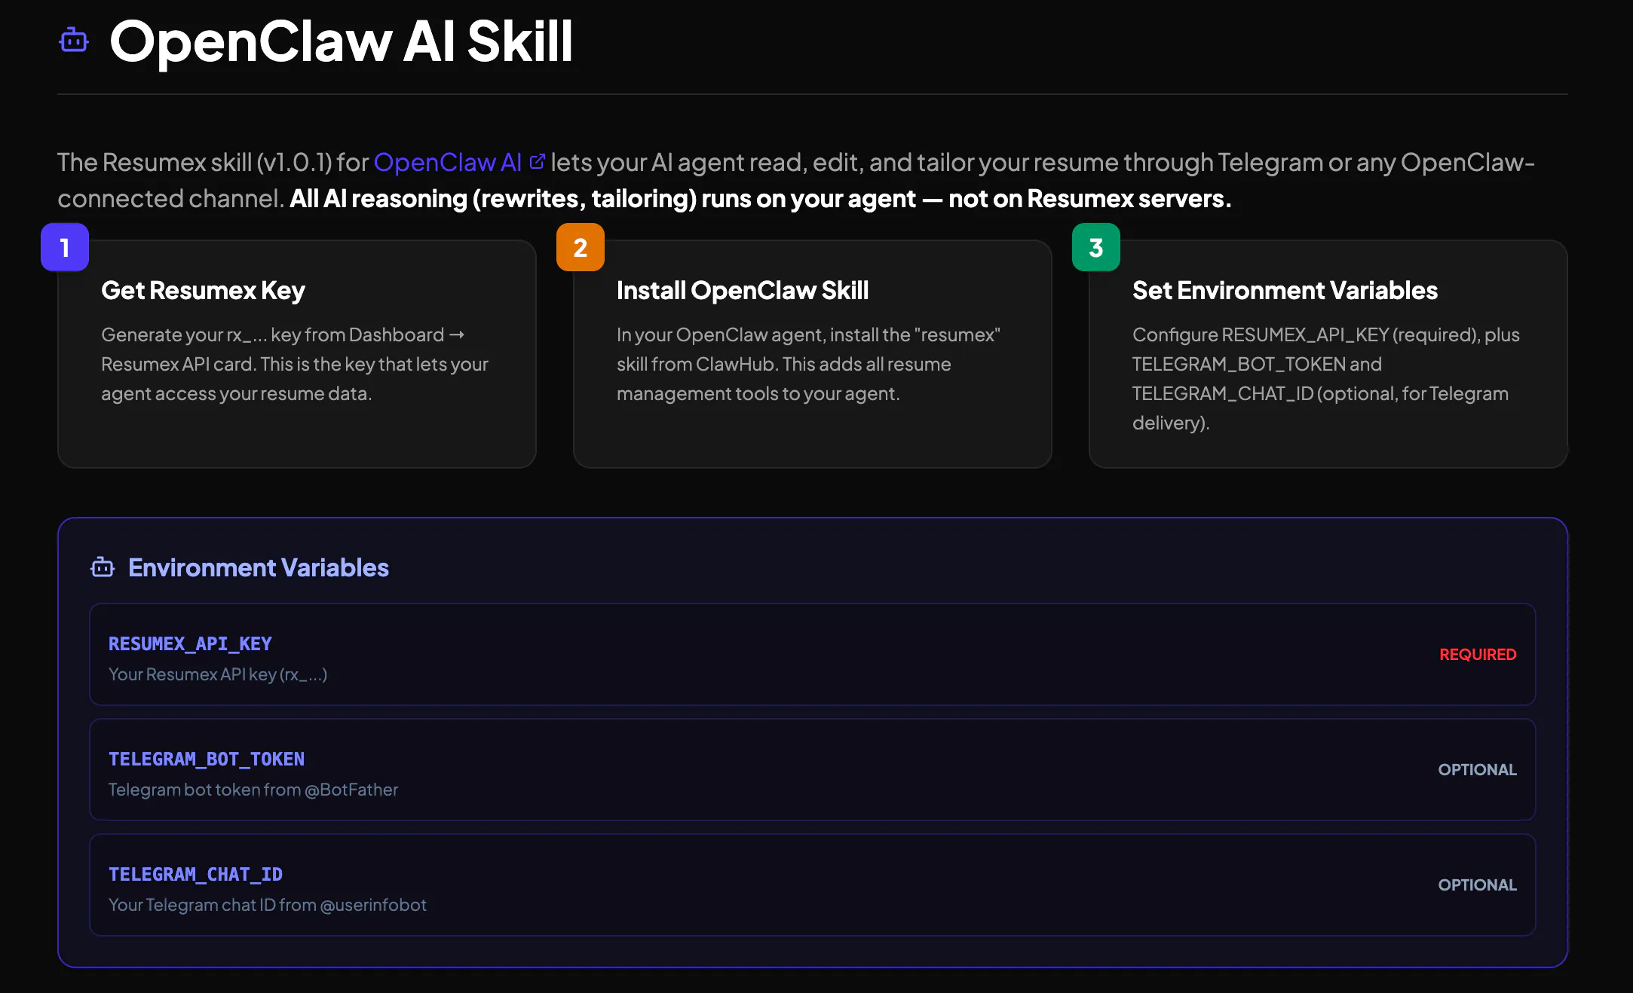Image resolution: width=1633 pixels, height=993 pixels.
Task: Select the Set Environment Variables card title
Action: coord(1285,290)
